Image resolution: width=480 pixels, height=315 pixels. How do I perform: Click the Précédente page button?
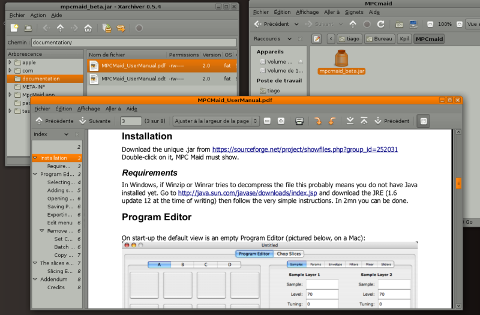coord(55,121)
